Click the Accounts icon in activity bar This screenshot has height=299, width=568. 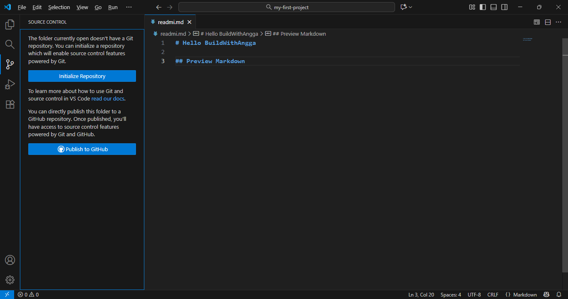10,260
